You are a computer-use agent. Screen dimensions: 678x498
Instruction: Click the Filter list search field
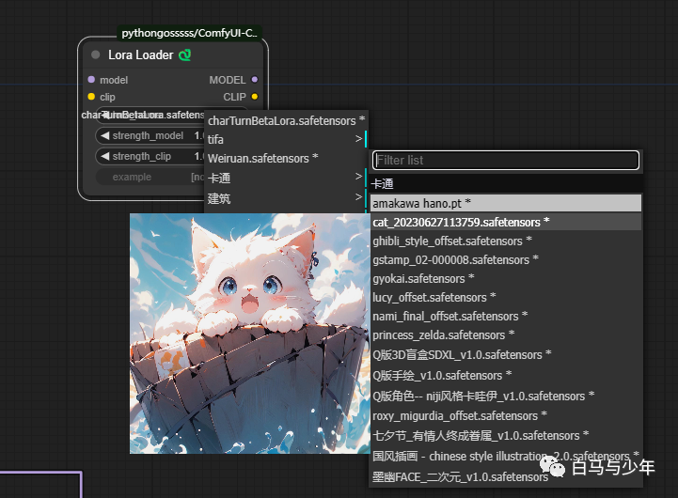click(506, 161)
